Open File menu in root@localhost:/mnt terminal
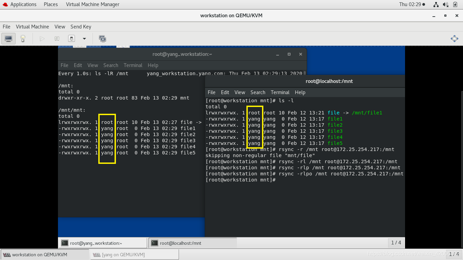 [x=212, y=92]
